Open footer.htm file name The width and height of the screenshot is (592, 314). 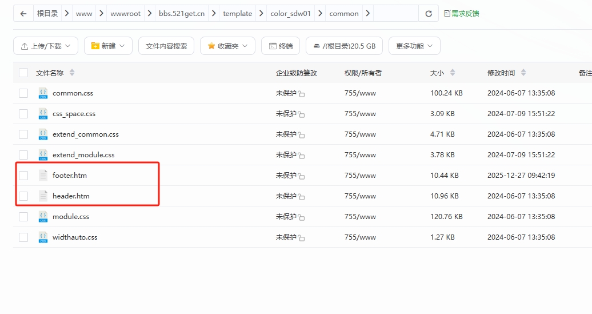point(70,176)
